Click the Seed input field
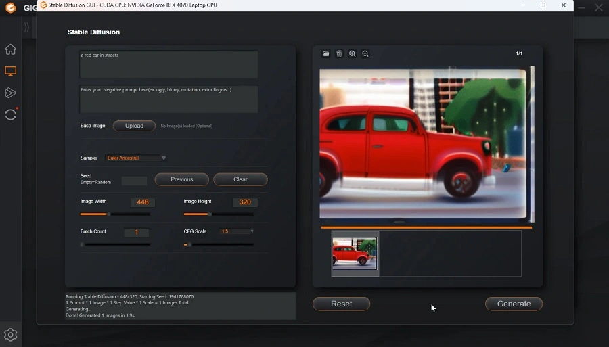 coord(134,181)
